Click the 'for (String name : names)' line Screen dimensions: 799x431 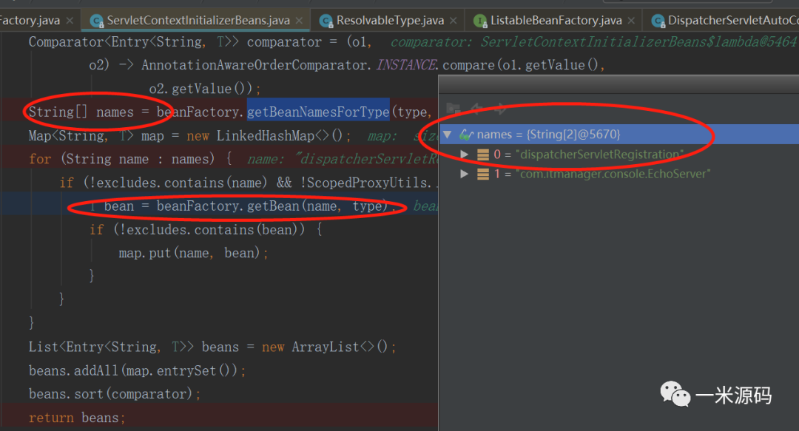[x=130, y=160]
